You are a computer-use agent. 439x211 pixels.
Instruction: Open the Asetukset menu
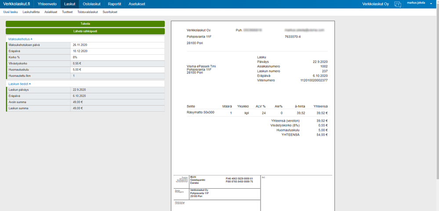pyautogui.click(x=137, y=4)
